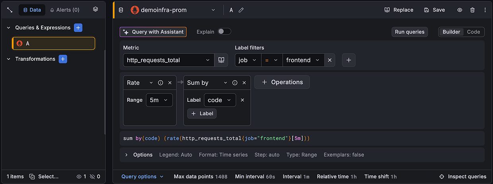Click the Replace button

399,10
